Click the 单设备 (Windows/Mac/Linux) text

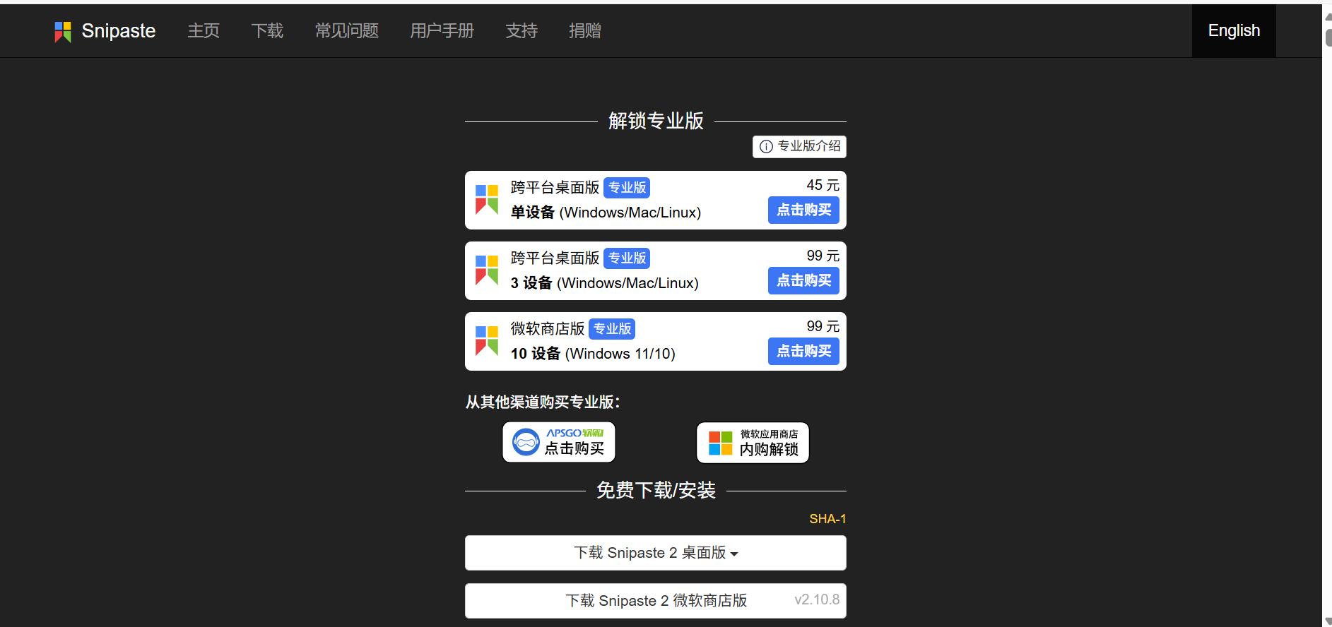point(606,213)
